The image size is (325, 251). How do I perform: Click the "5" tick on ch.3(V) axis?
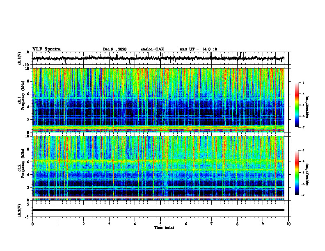click(28, 204)
